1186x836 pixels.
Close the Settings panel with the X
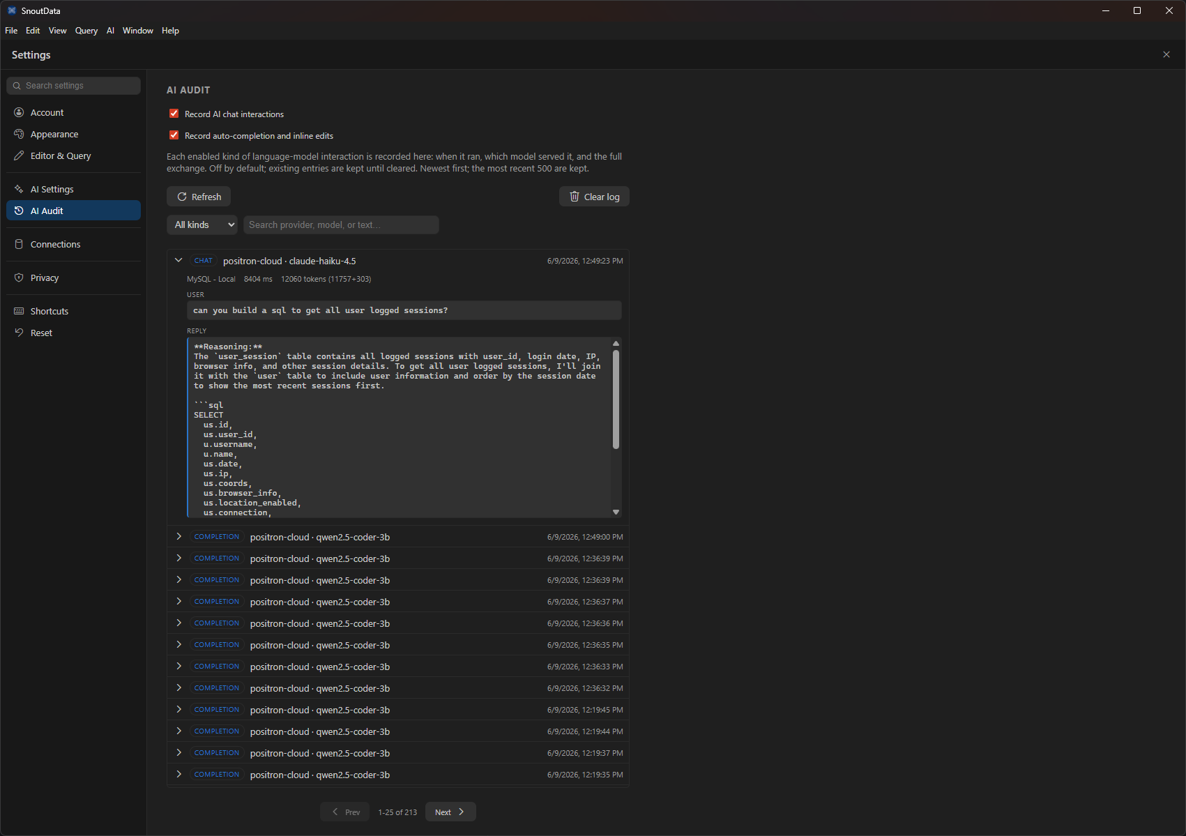click(x=1166, y=54)
